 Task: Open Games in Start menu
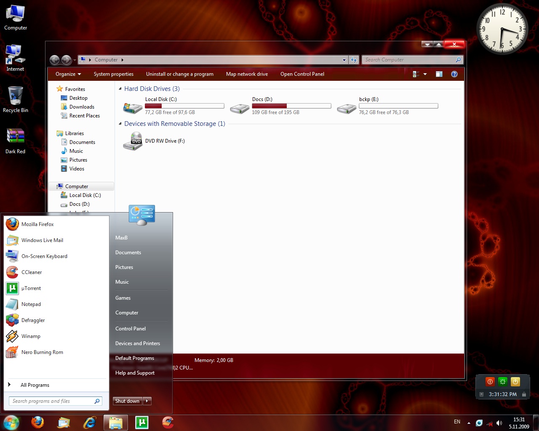pos(123,298)
